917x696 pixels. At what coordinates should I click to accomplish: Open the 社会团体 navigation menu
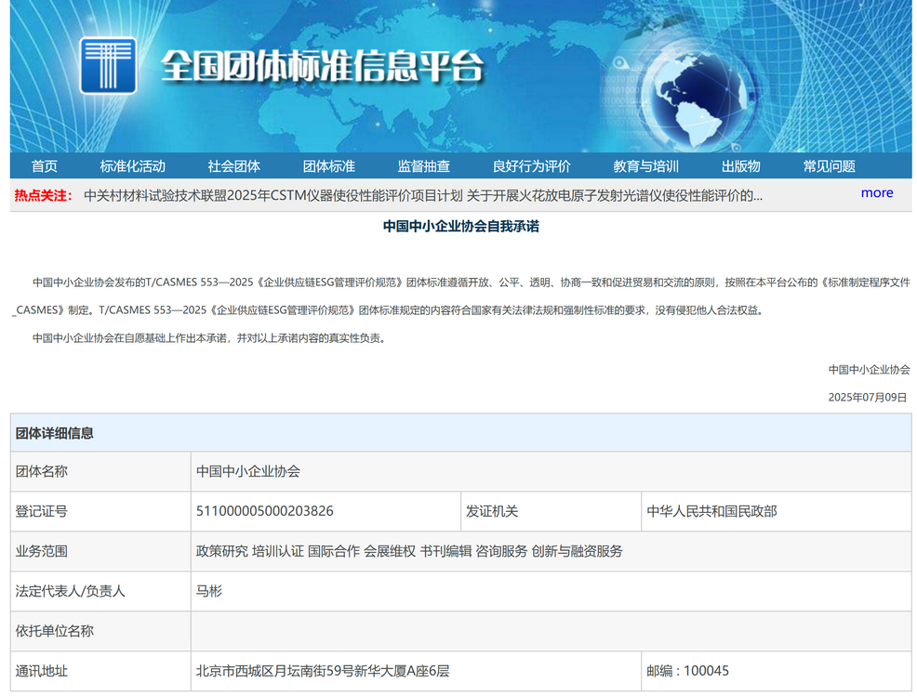(x=235, y=166)
